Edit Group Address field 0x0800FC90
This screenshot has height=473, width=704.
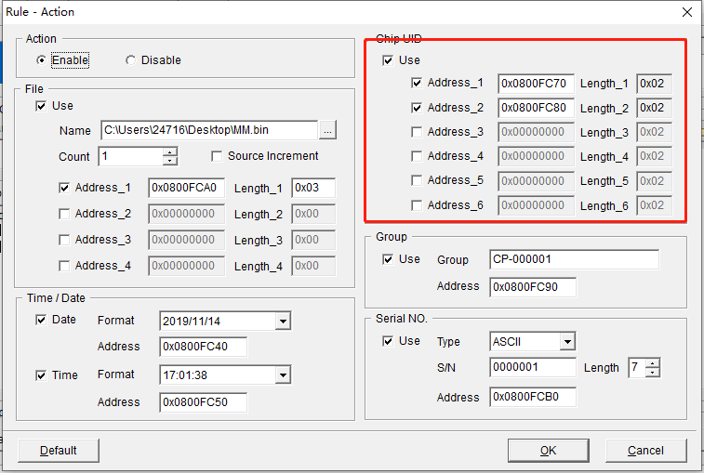[x=533, y=287]
